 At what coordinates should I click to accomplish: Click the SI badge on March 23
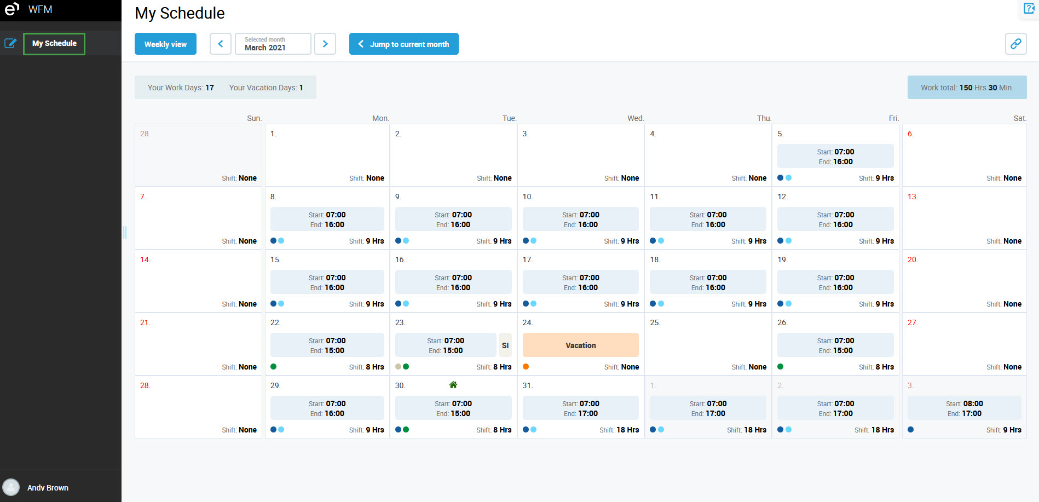pos(505,345)
